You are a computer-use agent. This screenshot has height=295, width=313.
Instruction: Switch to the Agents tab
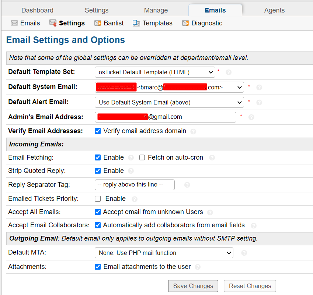(274, 10)
